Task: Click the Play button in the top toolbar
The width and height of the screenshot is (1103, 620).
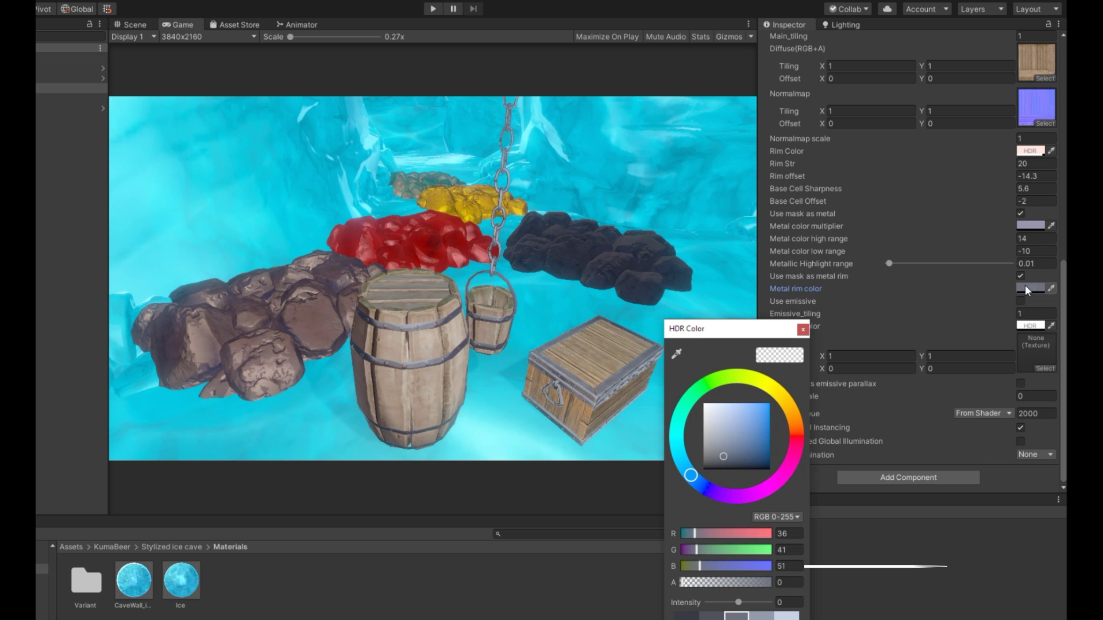Action: 433,9
